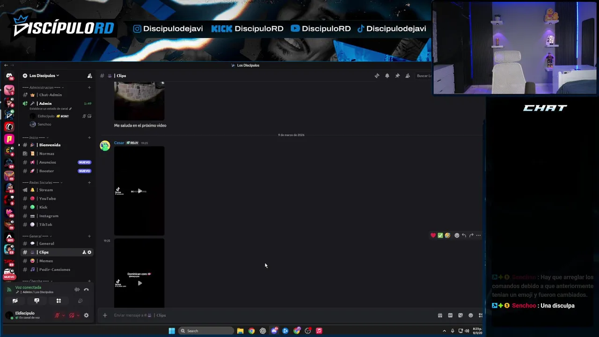Open the gift icon in message bar
This screenshot has width=599, height=337.
(x=440, y=315)
